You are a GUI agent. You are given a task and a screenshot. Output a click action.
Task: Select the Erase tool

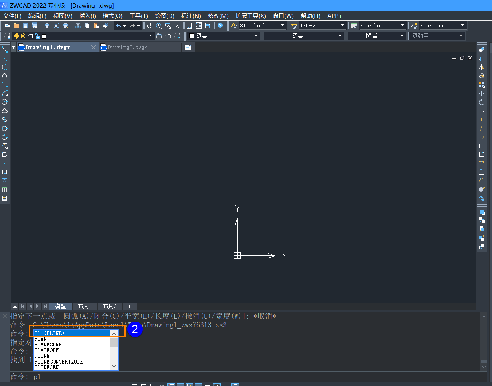pyautogui.click(x=482, y=49)
